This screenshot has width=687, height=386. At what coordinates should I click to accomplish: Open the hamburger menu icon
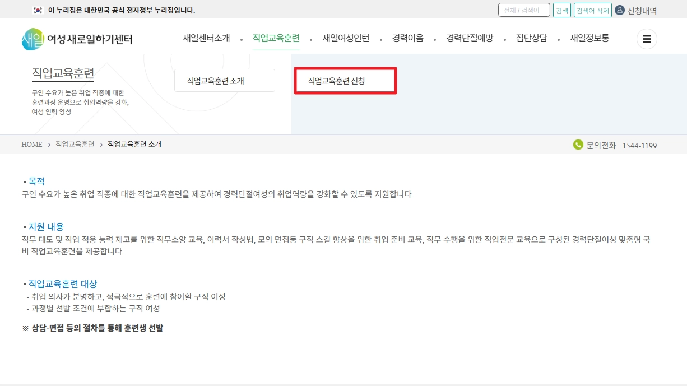tap(647, 39)
